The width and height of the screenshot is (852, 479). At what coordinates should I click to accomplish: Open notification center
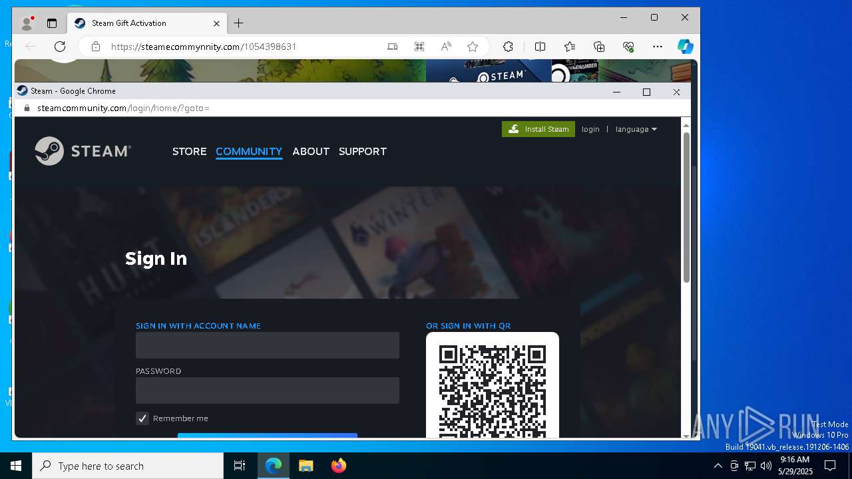830,466
